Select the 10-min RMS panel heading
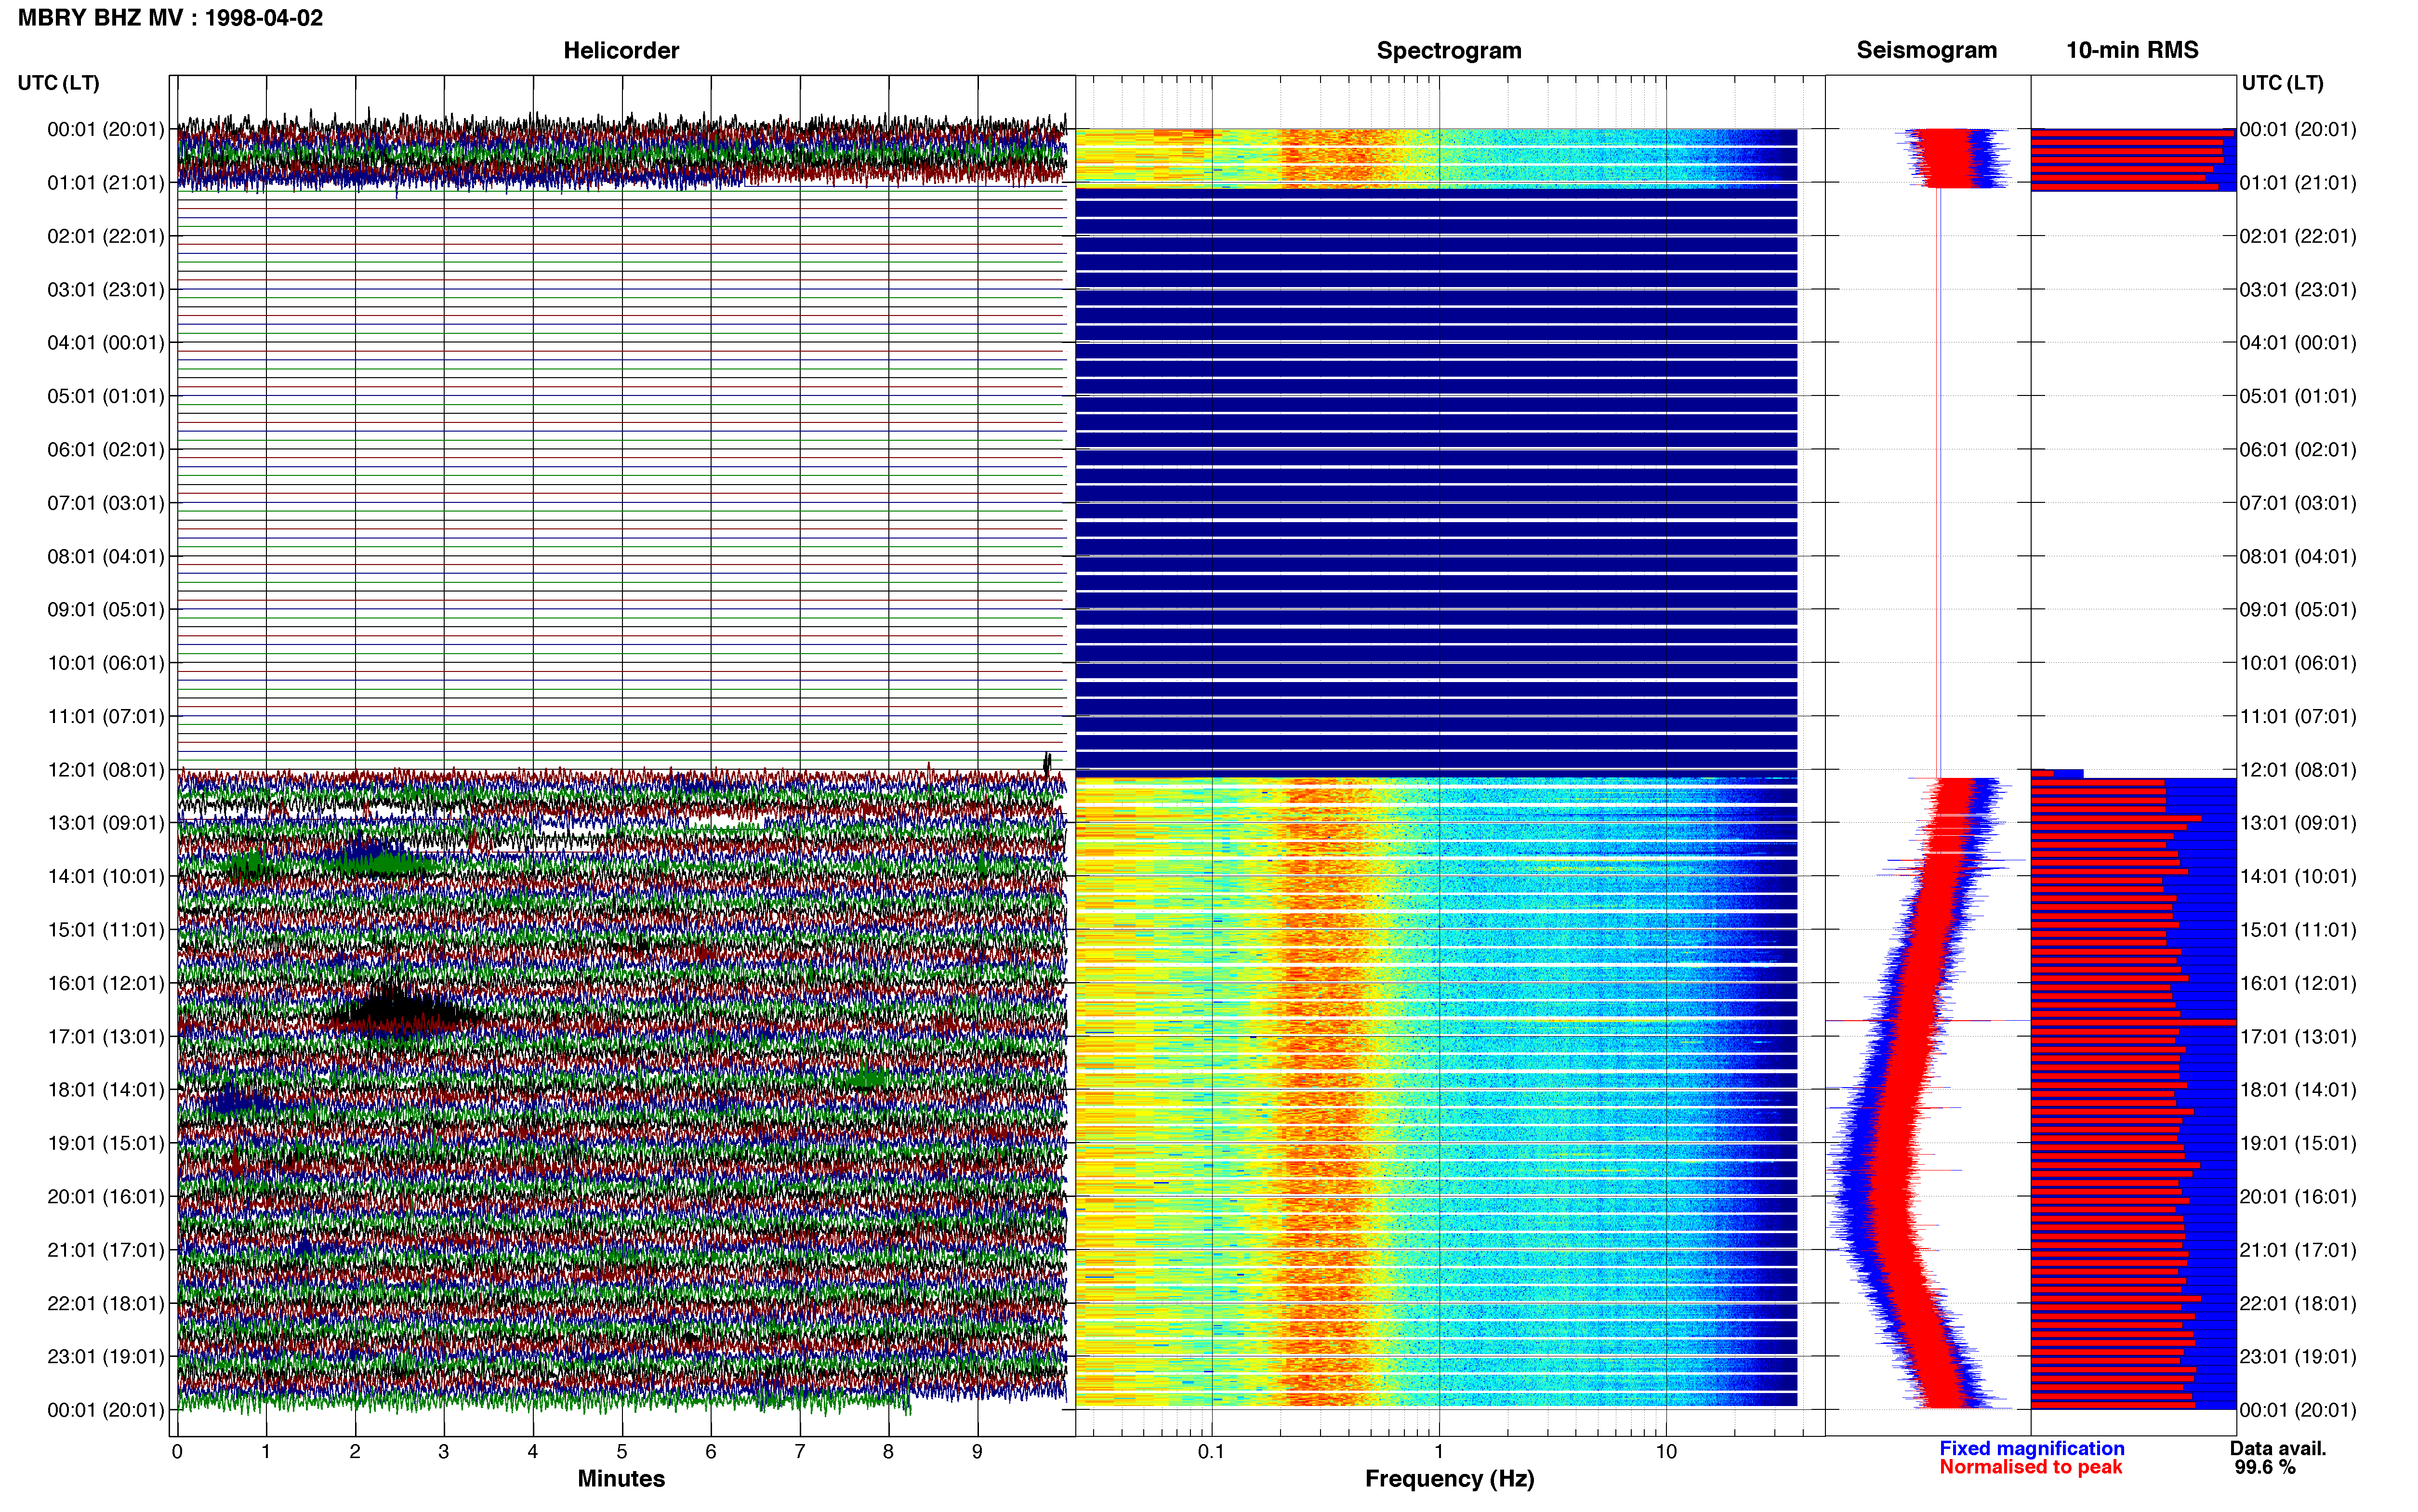The width and height of the screenshot is (2418, 1512). click(x=2132, y=50)
